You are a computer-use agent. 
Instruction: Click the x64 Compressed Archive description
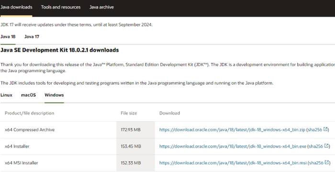pos(30,130)
